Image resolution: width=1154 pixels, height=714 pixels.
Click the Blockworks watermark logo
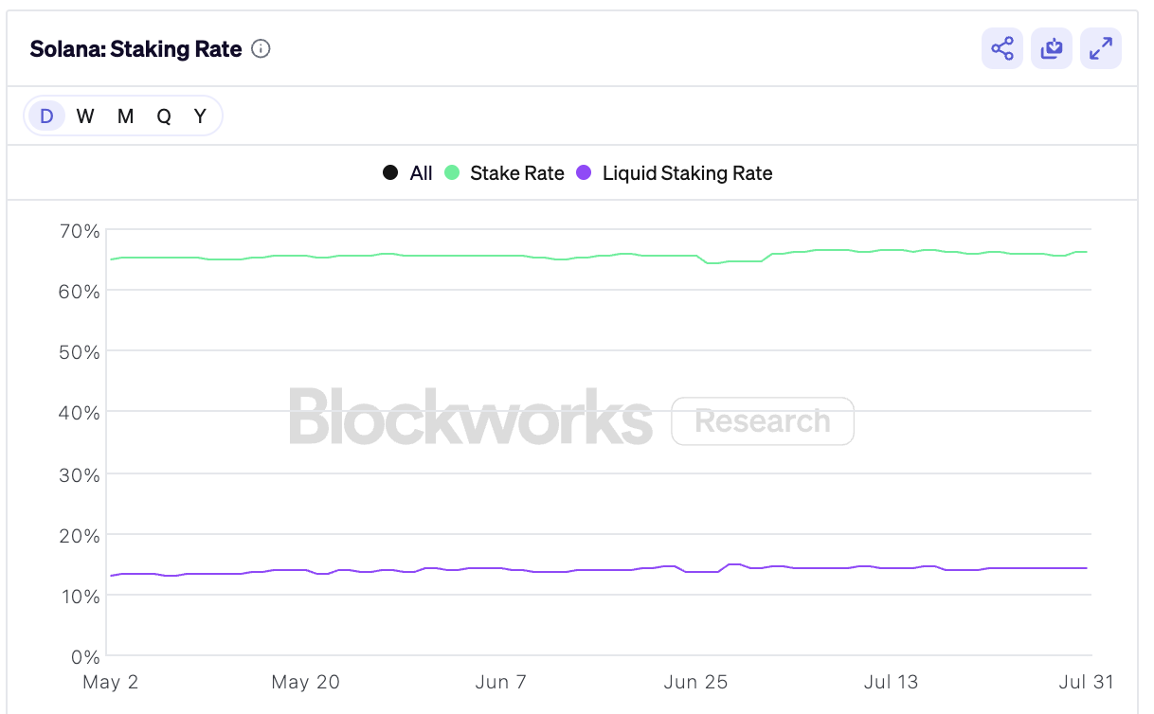tap(470, 417)
